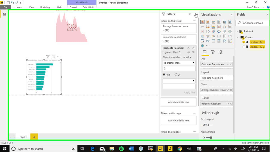
Task: Open Incidents Resolved tooltip field dropdown
Action: coord(228,104)
